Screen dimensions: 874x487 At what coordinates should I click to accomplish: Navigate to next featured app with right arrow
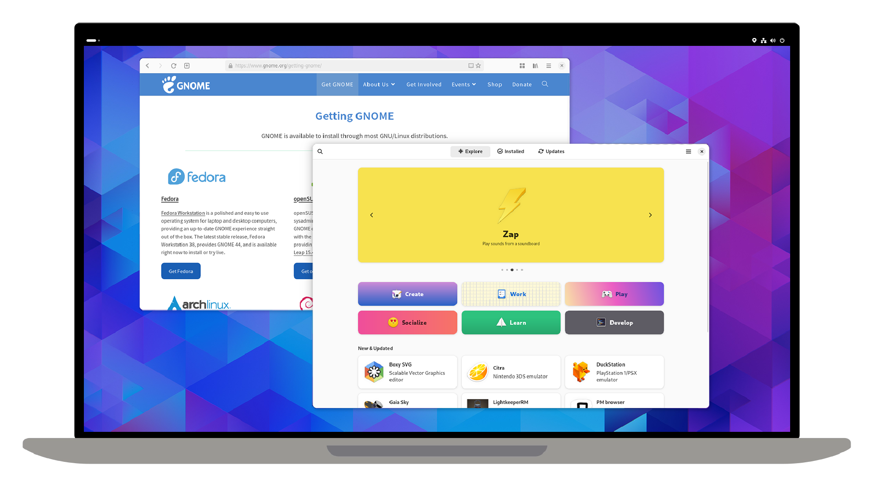pyautogui.click(x=650, y=215)
